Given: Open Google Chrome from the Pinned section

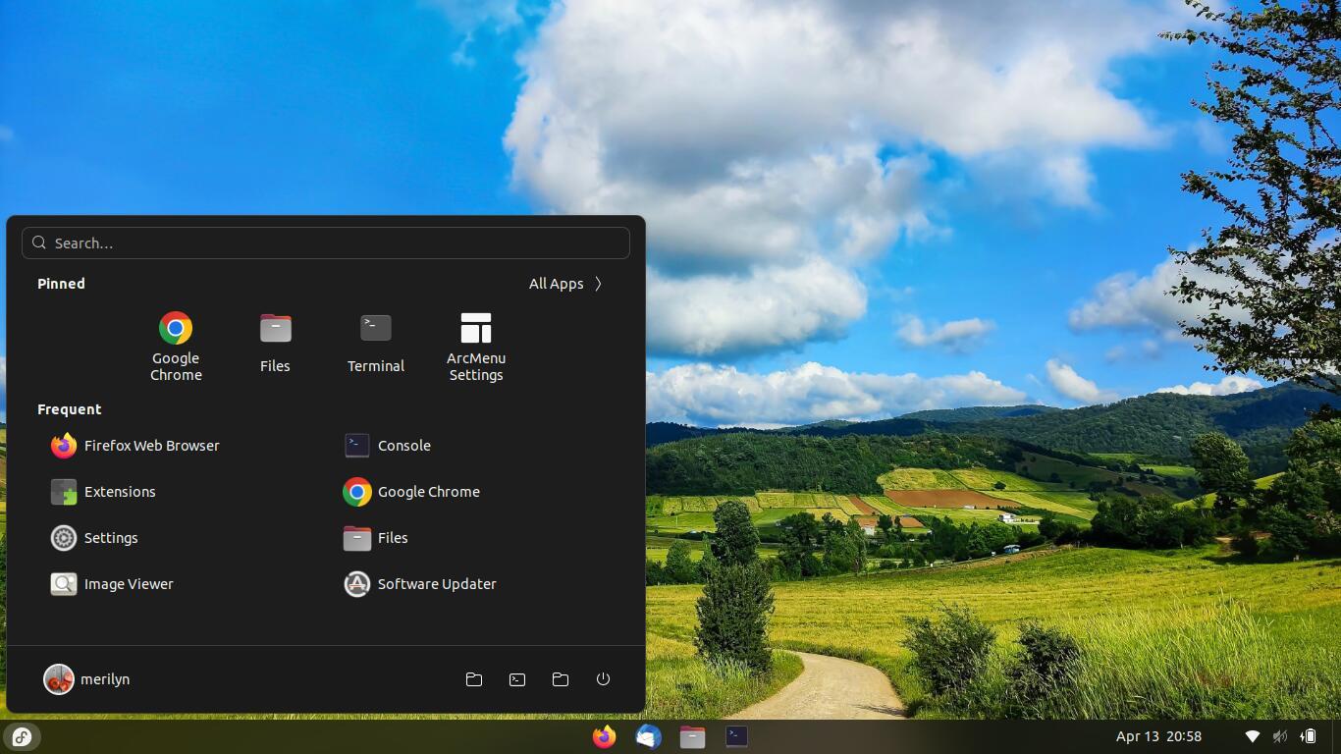Looking at the screenshot, I should click(176, 345).
